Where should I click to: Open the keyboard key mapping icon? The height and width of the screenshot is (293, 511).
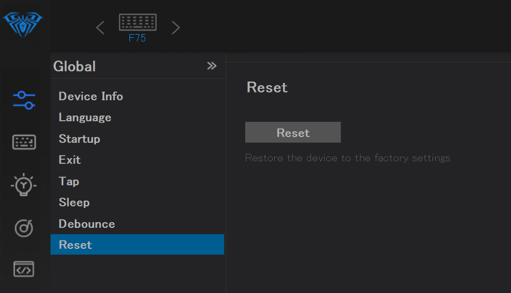coord(24,142)
